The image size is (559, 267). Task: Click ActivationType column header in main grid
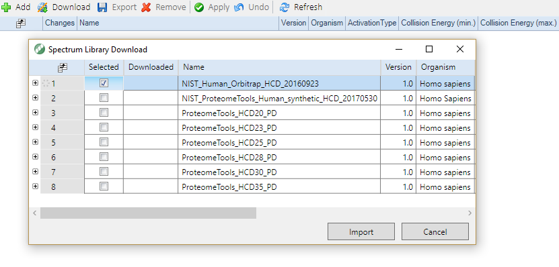[372, 23]
